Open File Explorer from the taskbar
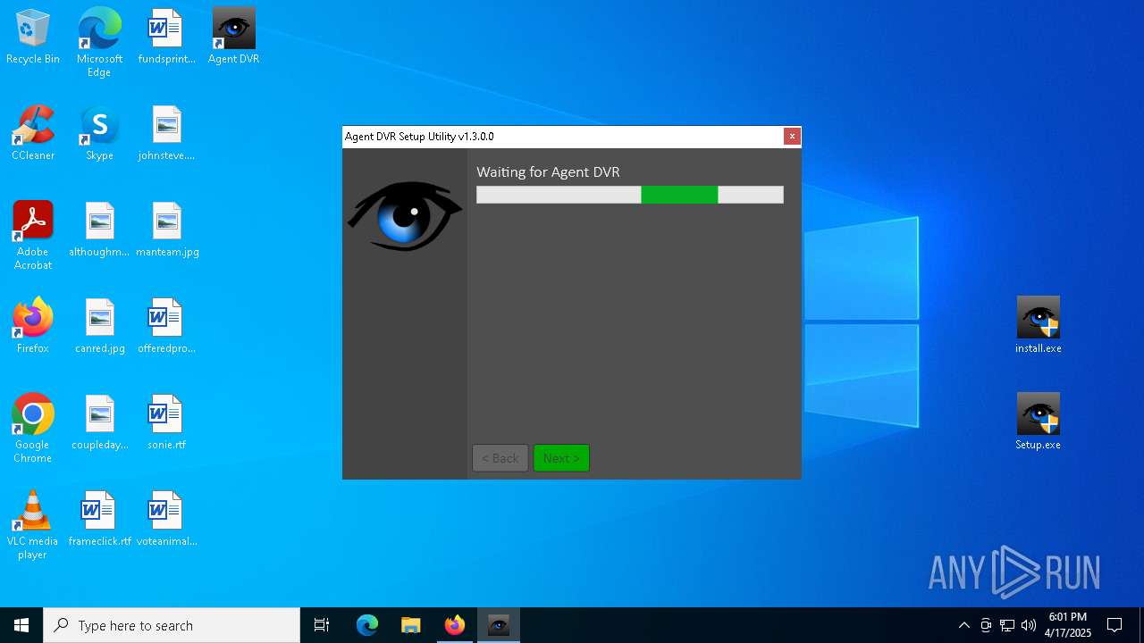The width and height of the screenshot is (1144, 643). point(411,625)
